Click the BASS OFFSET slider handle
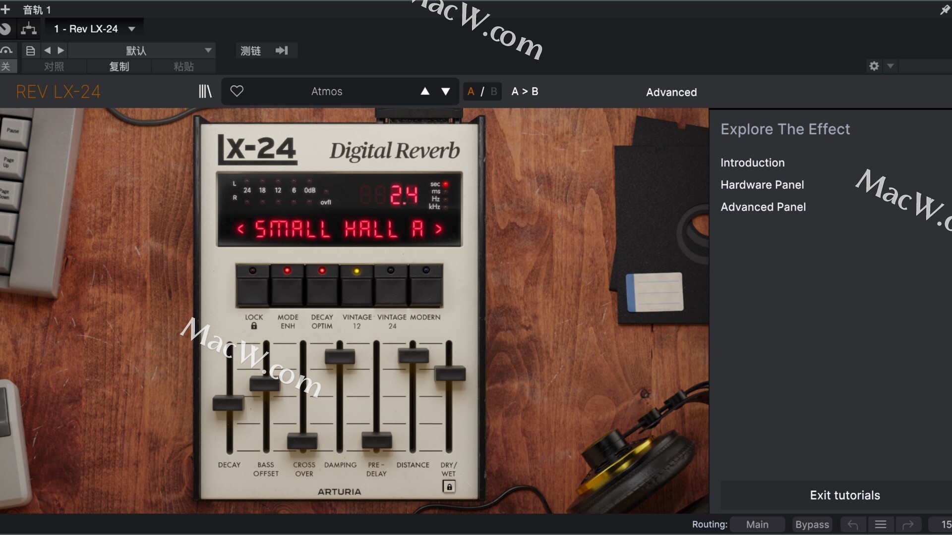952x535 pixels. point(265,384)
